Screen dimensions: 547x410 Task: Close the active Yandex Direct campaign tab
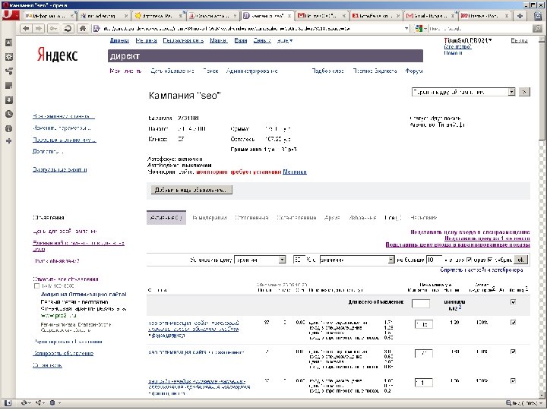point(289,16)
